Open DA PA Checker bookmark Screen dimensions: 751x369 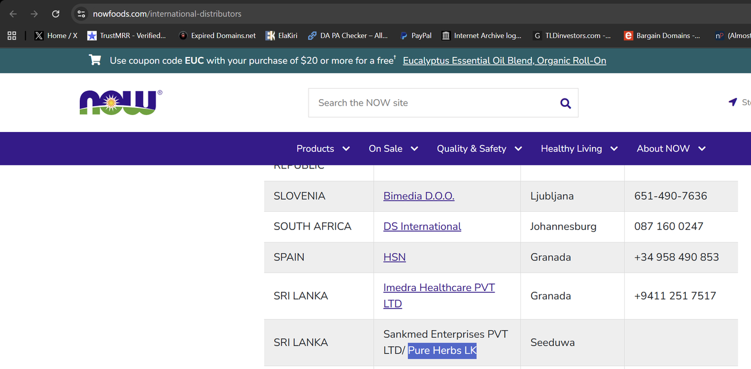coord(348,36)
